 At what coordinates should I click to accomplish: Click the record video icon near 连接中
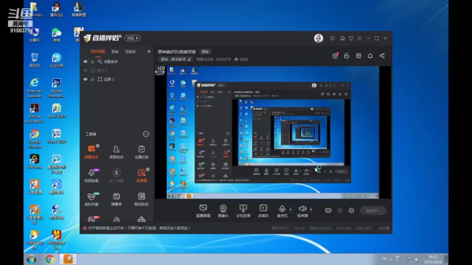(x=329, y=211)
